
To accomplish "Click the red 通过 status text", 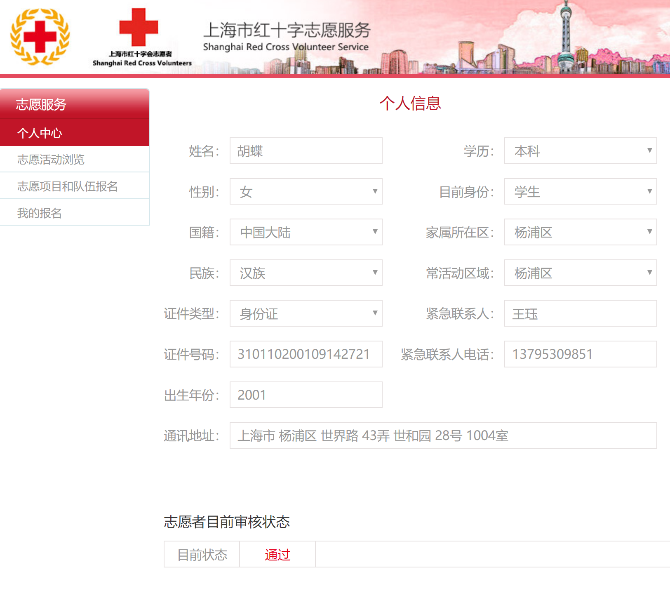I will click(x=277, y=555).
